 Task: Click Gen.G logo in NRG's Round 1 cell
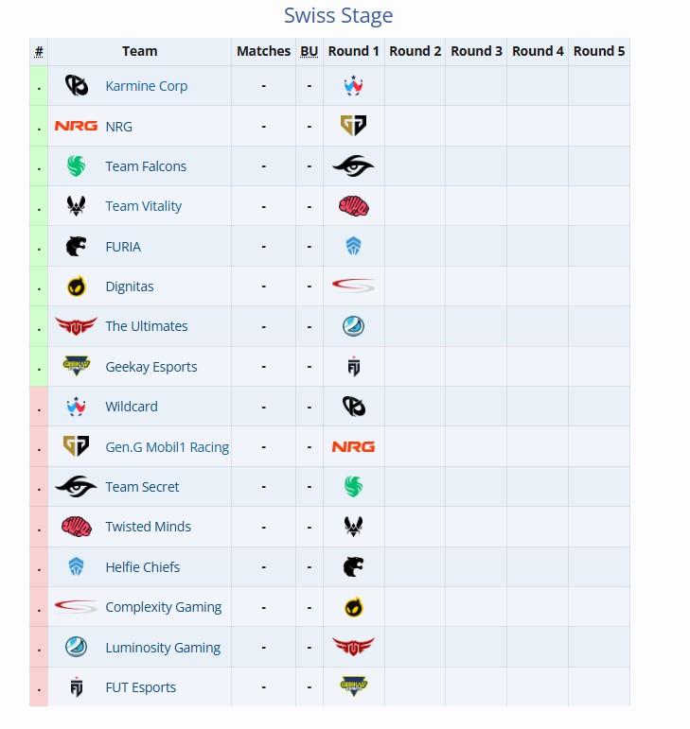point(354,126)
